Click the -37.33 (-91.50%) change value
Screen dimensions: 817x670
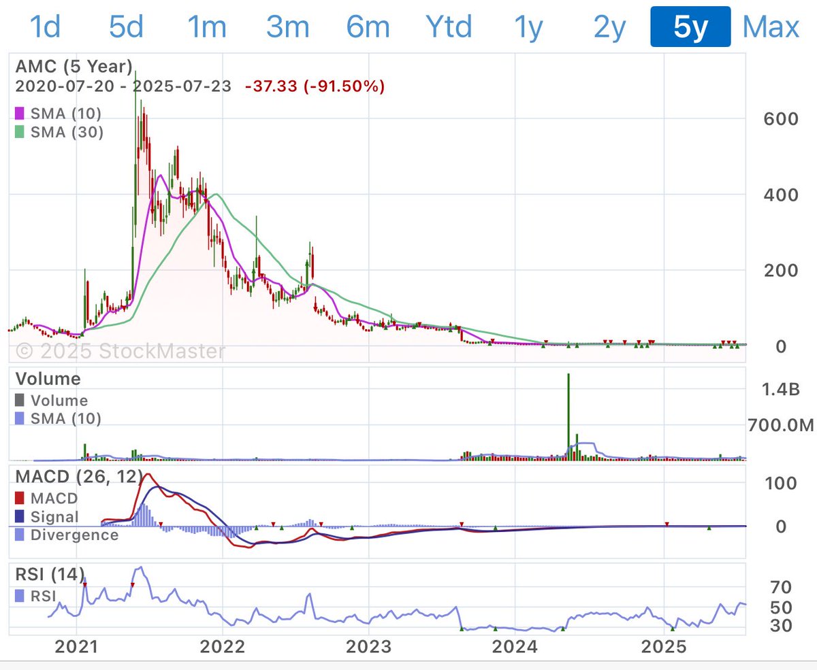coord(316,86)
